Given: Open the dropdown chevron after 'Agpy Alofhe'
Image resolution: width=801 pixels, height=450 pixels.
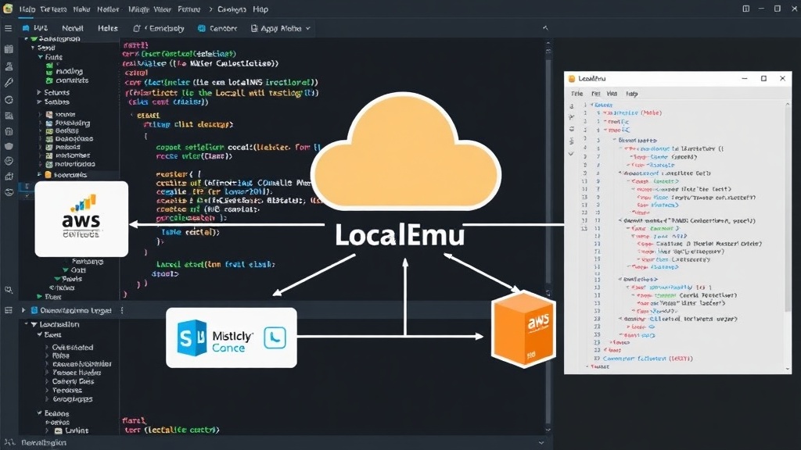Looking at the screenshot, I should pos(307,29).
